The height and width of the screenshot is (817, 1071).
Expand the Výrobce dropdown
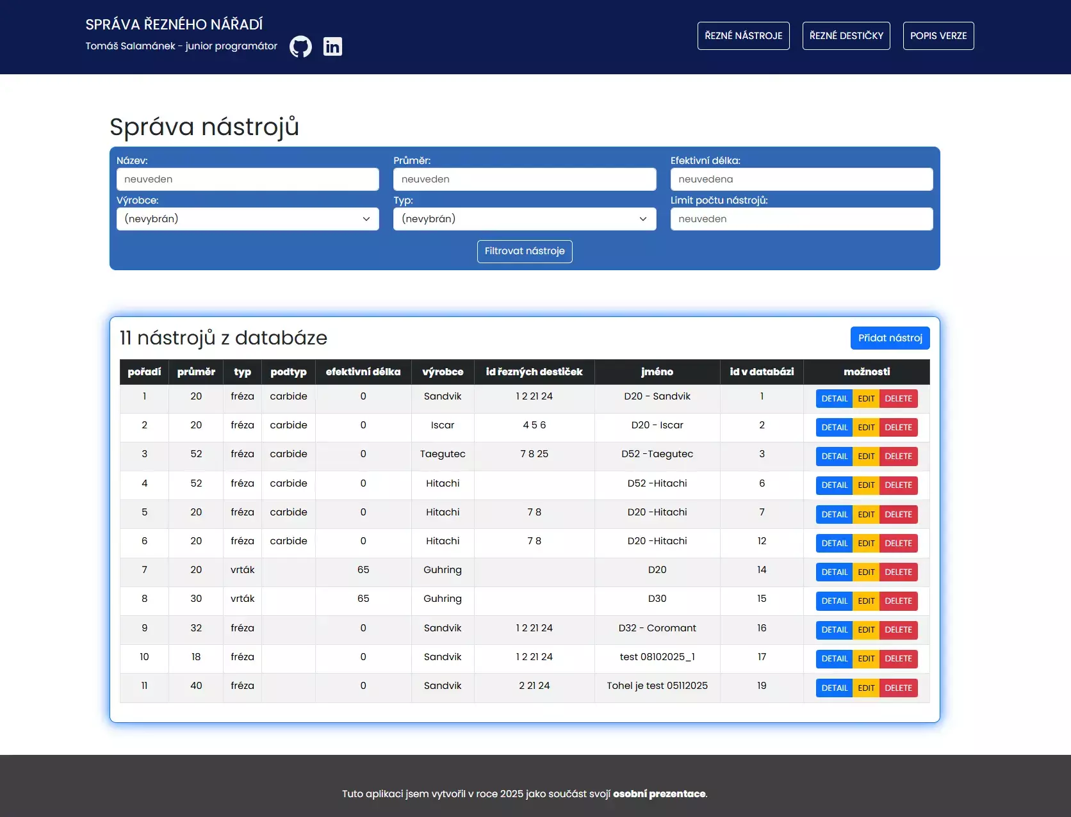point(247,219)
